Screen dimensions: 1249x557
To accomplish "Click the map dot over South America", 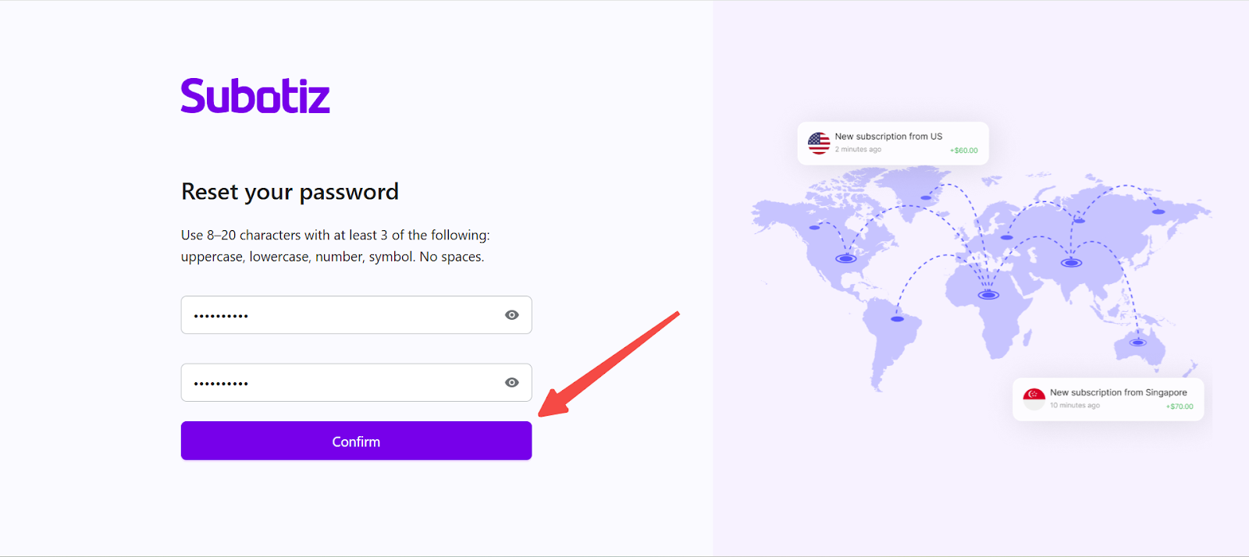I will pyautogui.click(x=898, y=319).
